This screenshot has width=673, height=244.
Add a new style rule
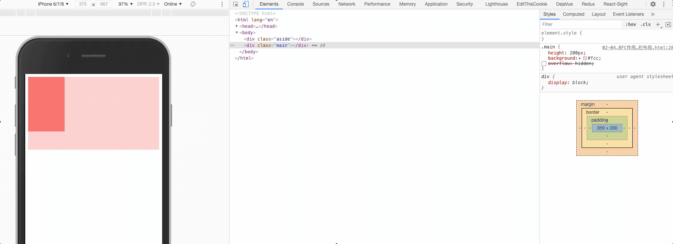tap(658, 24)
